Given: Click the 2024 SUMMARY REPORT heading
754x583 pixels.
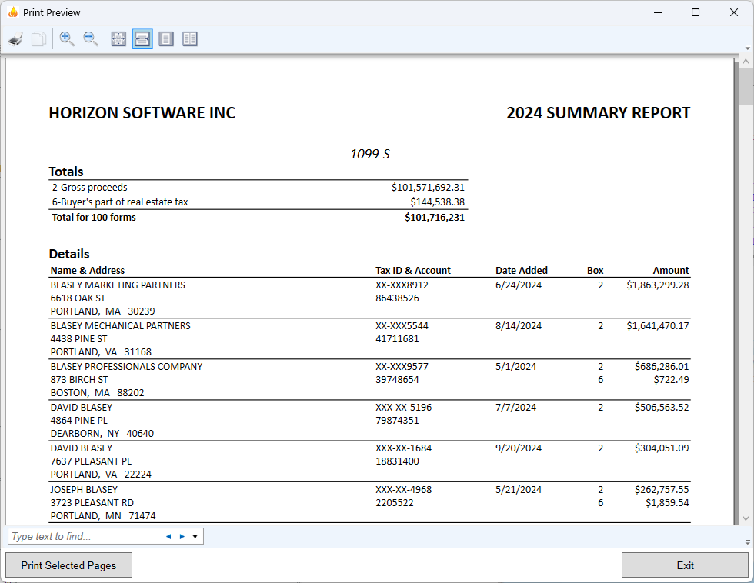Looking at the screenshot, I should 599,113.
